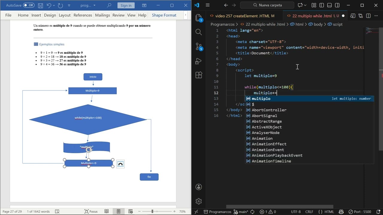The image size is (383, 215).
Task: Open the document title dropdown in Word
Action: point(95,5)
